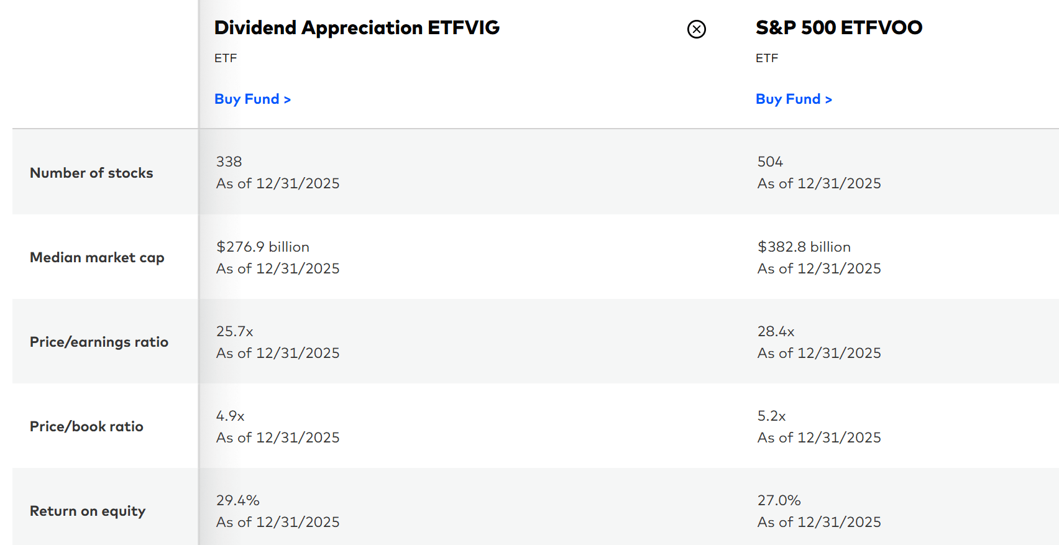This screenshot has height=545, width=1059.
Task: Click the Median market cap row label
Action: pyautogui.click(x=97, y=257)
